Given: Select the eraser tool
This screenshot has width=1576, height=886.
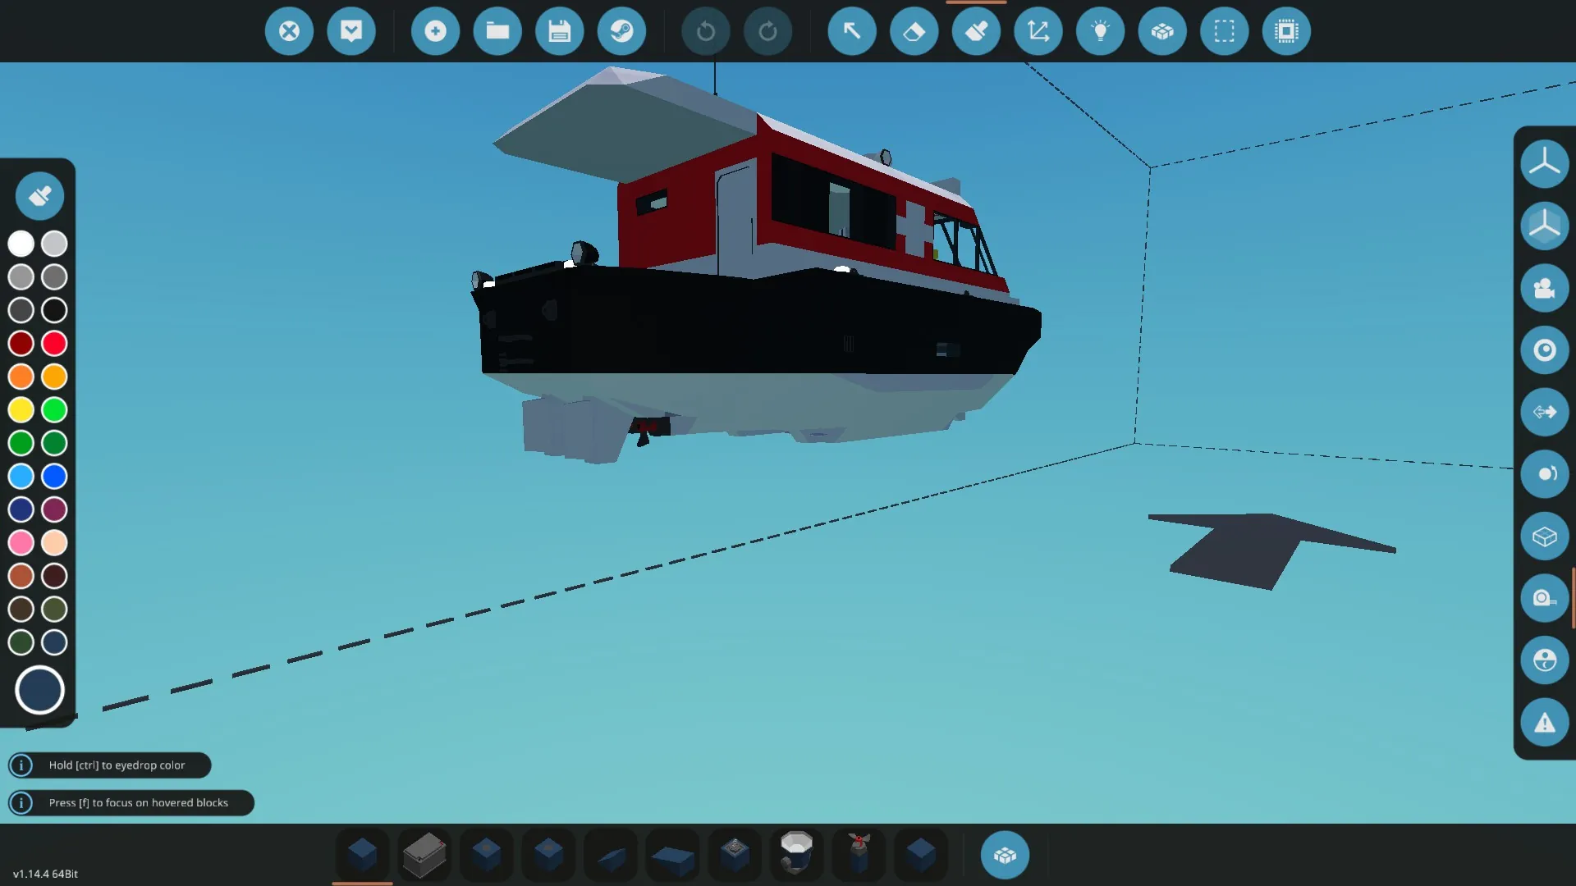Looking at the screenshot, I should coord(914,31).
